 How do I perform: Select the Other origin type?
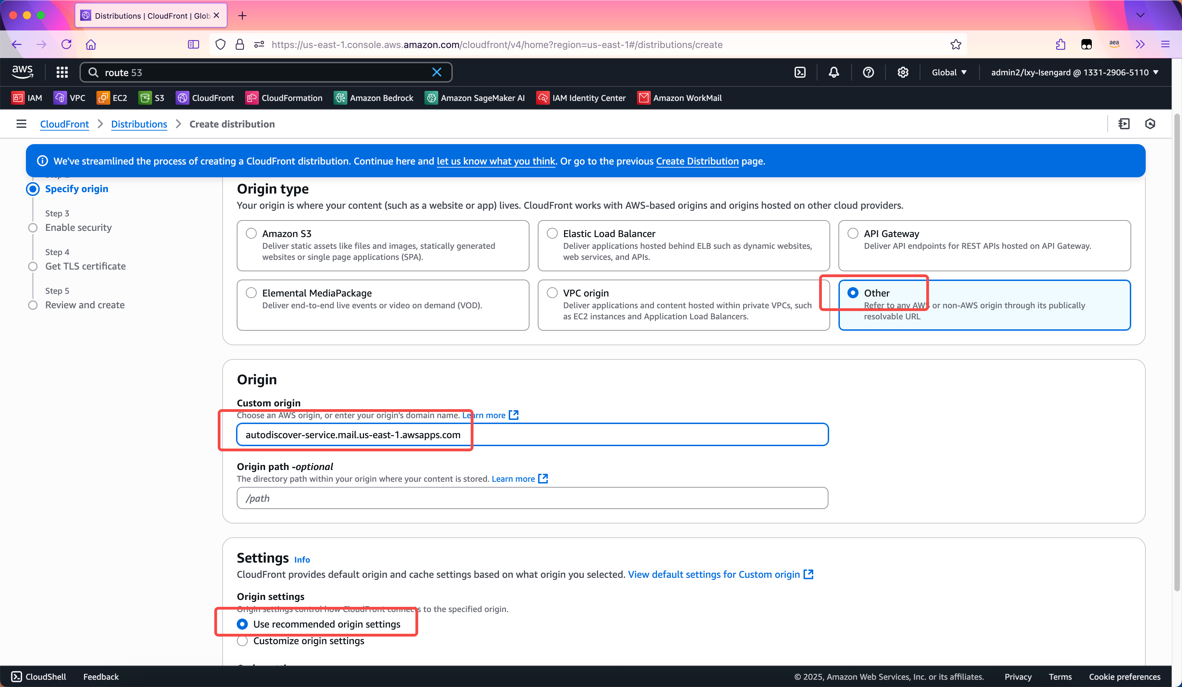coord(985,305)
